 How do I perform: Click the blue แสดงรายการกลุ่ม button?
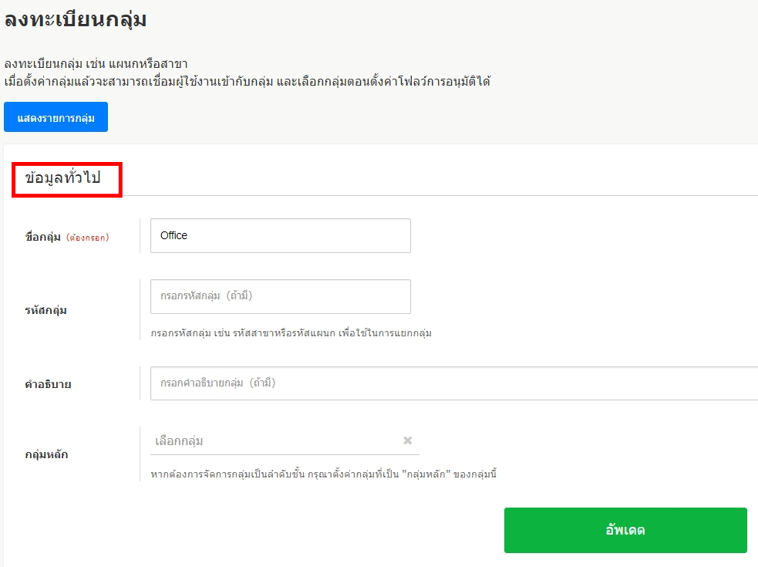(x=56, y=117)
